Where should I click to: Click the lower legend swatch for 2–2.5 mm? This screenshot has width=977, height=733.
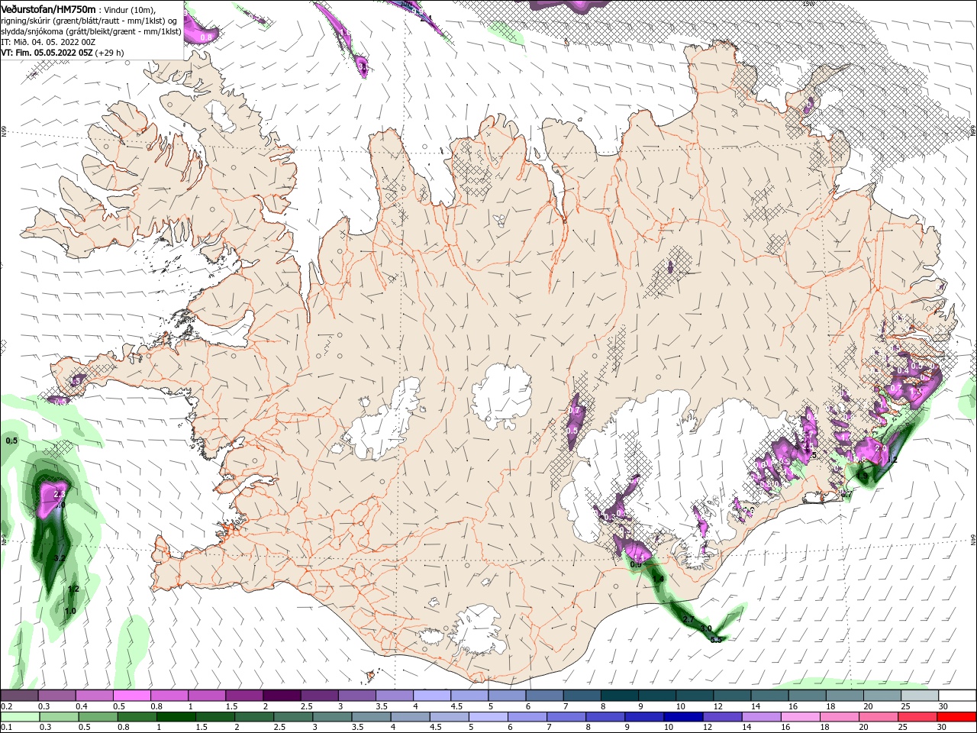pos(253,717)
